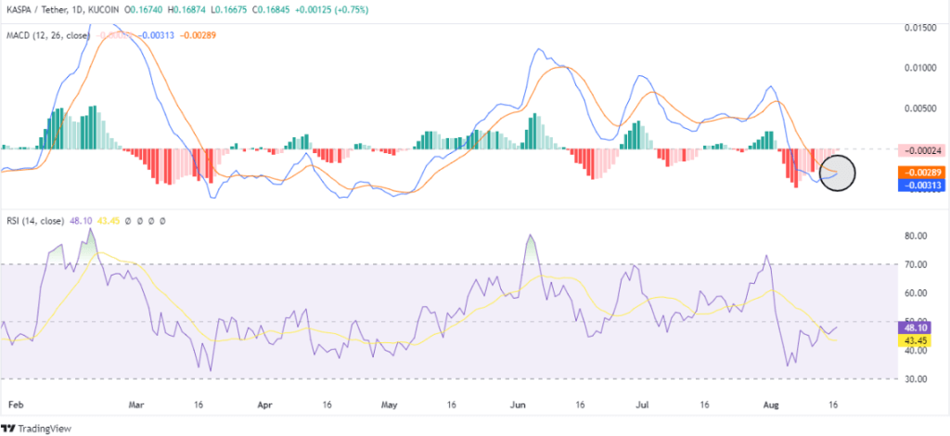
Task: Click the orange -0.00289 signal price tag
Action: point(921,173)
